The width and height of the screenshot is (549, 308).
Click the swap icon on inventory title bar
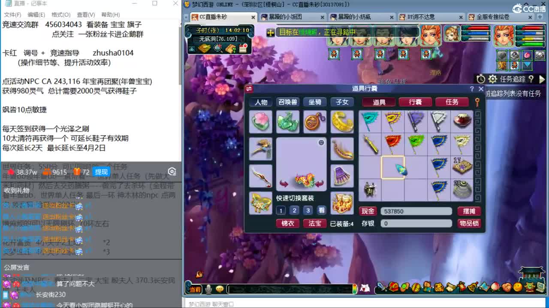[249, 89]
